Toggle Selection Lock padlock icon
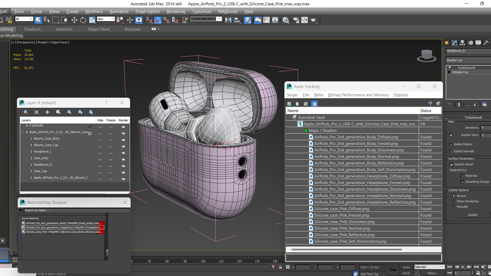491x276 pixels. pos(281,267)
